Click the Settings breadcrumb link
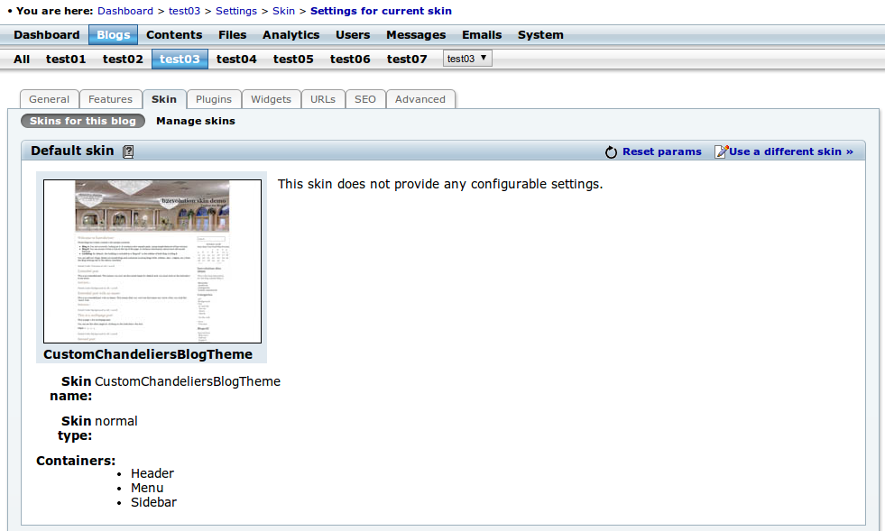The height and width of the screenshot is (531, 885). click(x=236, y=11)
